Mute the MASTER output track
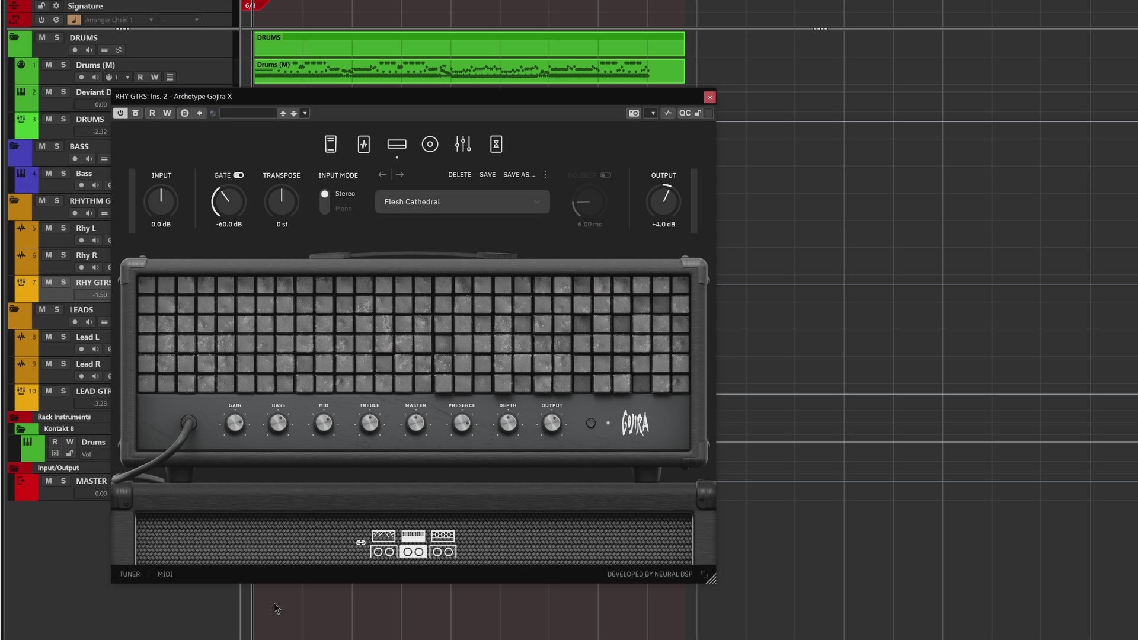This screenshot has height=640, width=1138. coord(49,481)
